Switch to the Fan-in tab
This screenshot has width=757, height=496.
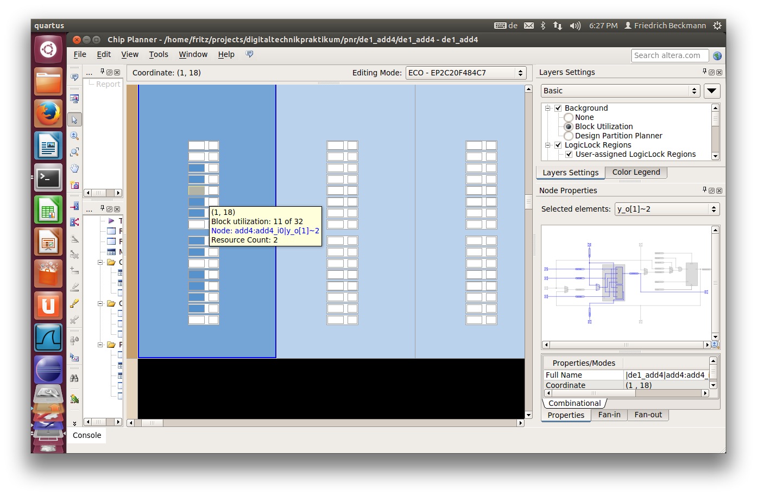point(609,415)
